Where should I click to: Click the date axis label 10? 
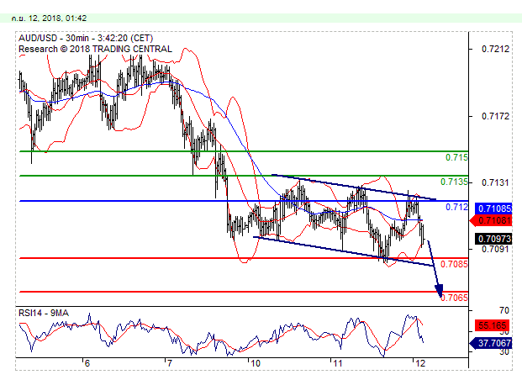point(256,363)
